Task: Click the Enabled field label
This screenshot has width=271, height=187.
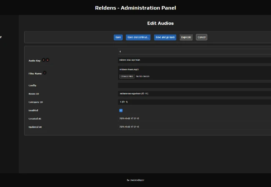Action: coord(33,111)
